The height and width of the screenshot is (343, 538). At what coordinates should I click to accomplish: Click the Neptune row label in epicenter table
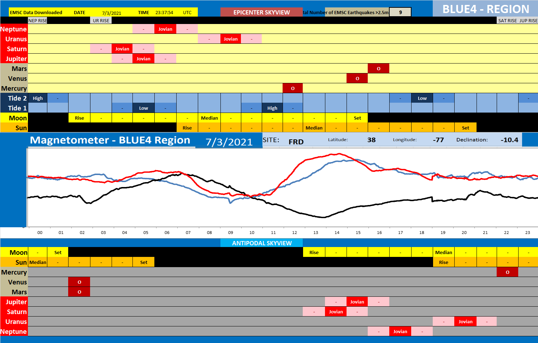(14, 29)
